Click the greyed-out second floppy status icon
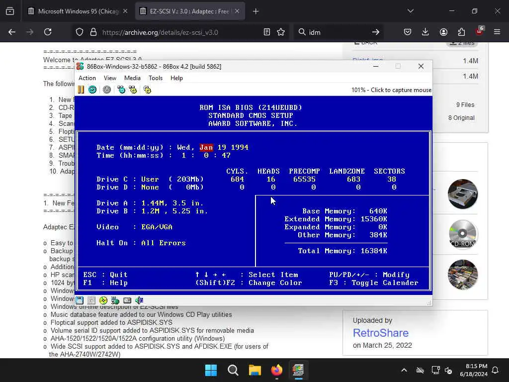The image size is (509, 382). click(91, 300)
